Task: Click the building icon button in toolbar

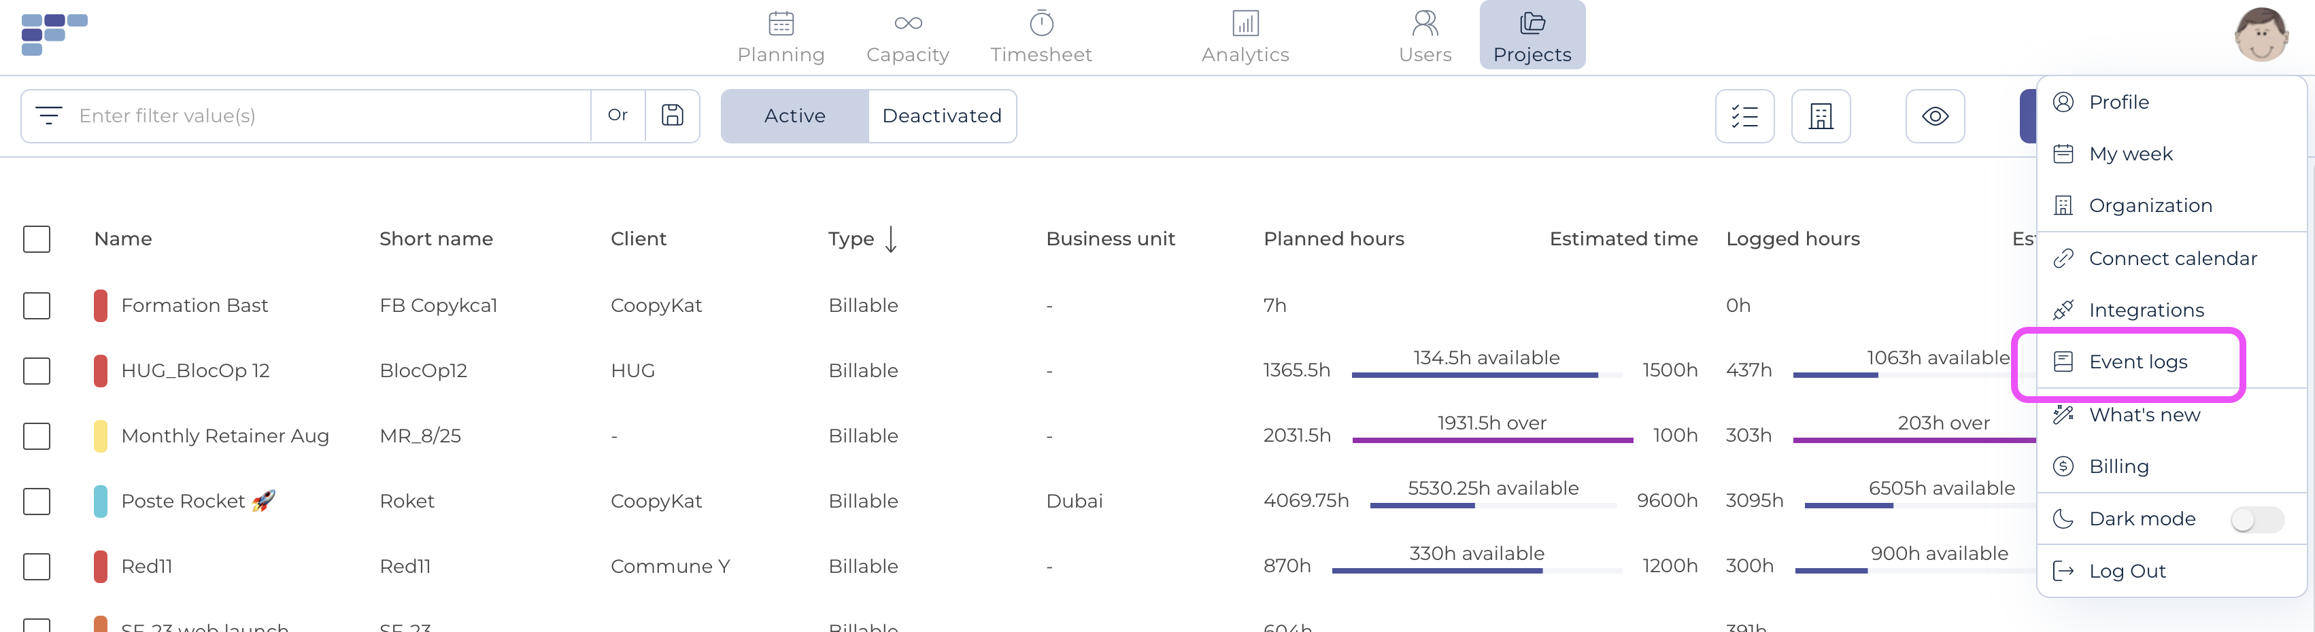Action: click(1820, 116)
